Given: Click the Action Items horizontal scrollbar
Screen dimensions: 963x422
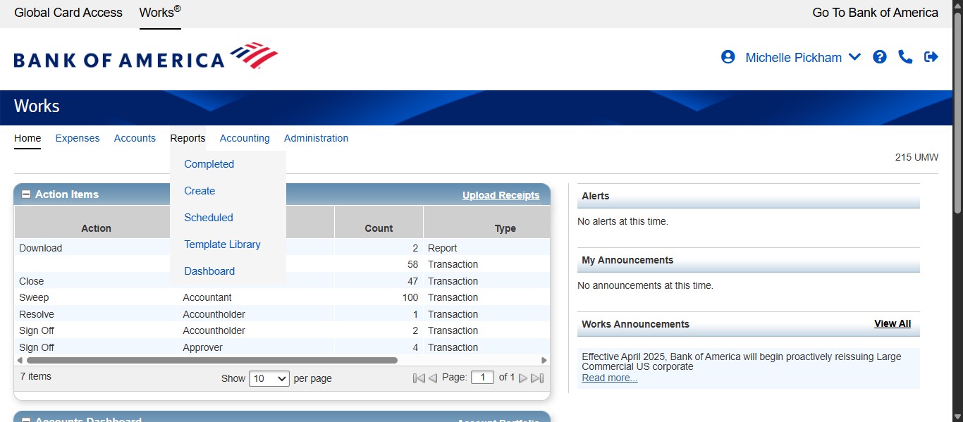Looking at the screenshot, I should pyautogui.click(x=211, y=360).
